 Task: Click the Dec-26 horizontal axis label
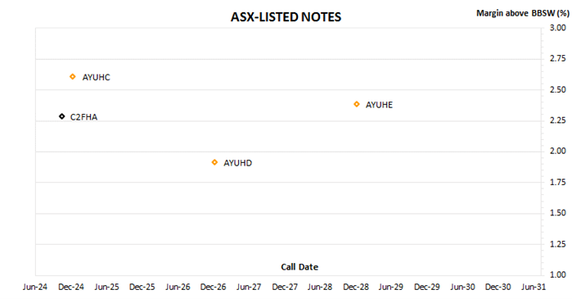tap(213, 287)
